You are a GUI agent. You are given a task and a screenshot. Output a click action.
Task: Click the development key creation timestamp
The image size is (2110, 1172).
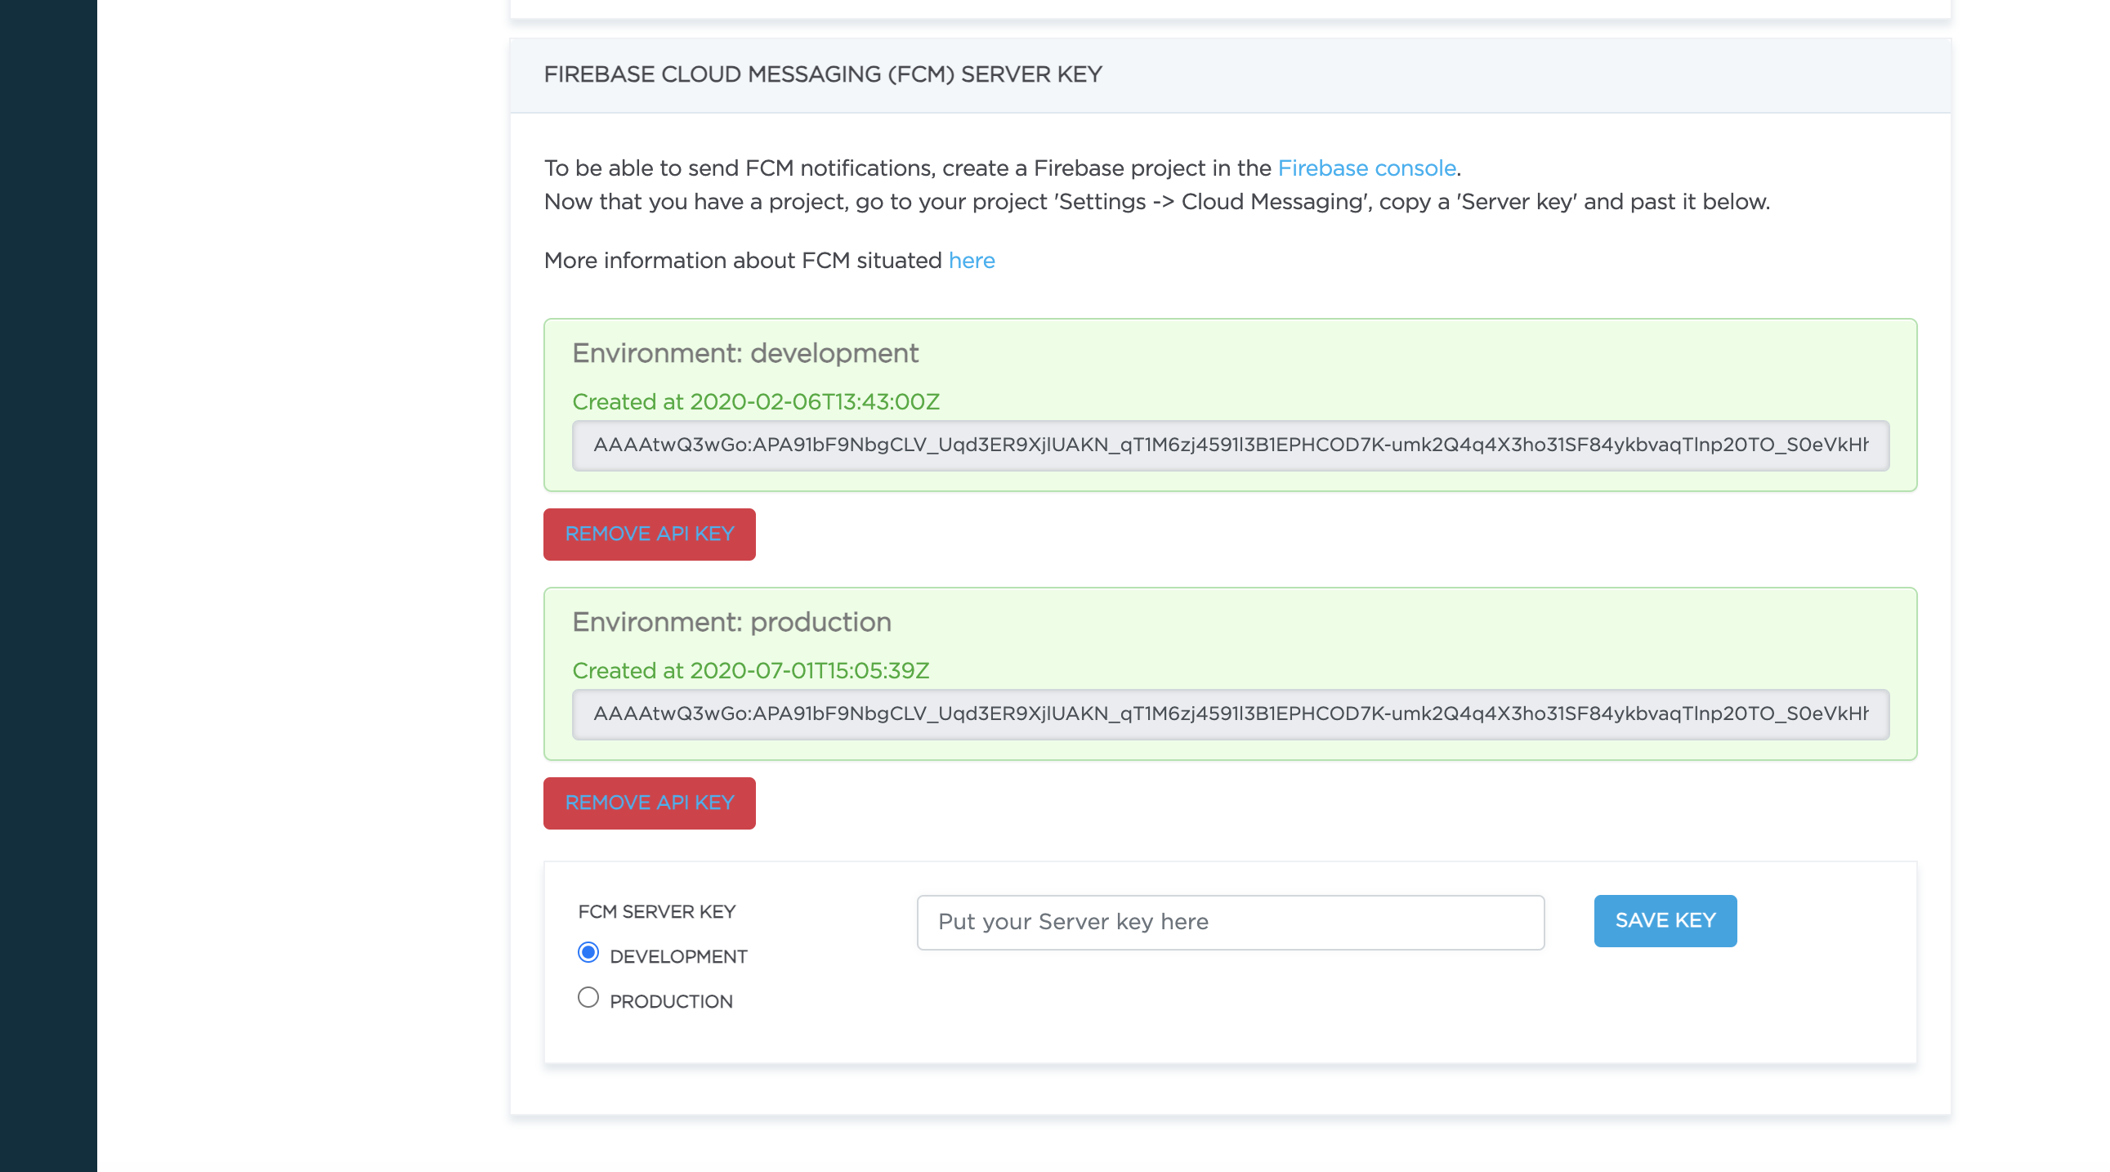(x=756, y=401)
